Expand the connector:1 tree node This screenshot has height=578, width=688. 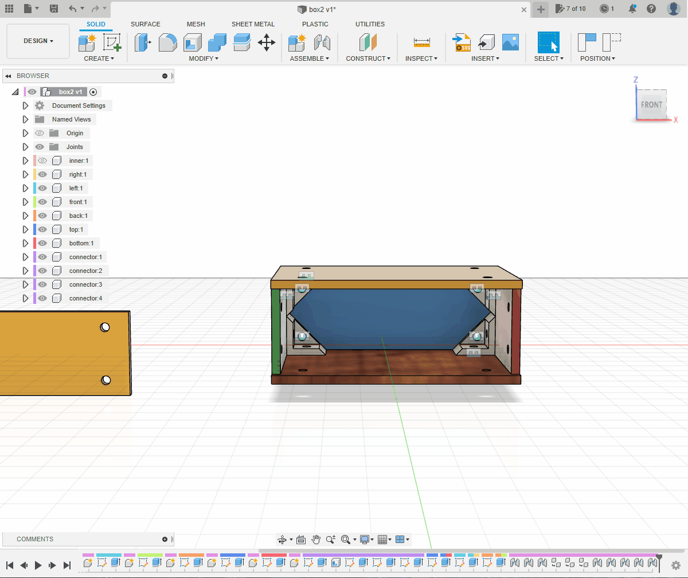pos(25,257)
